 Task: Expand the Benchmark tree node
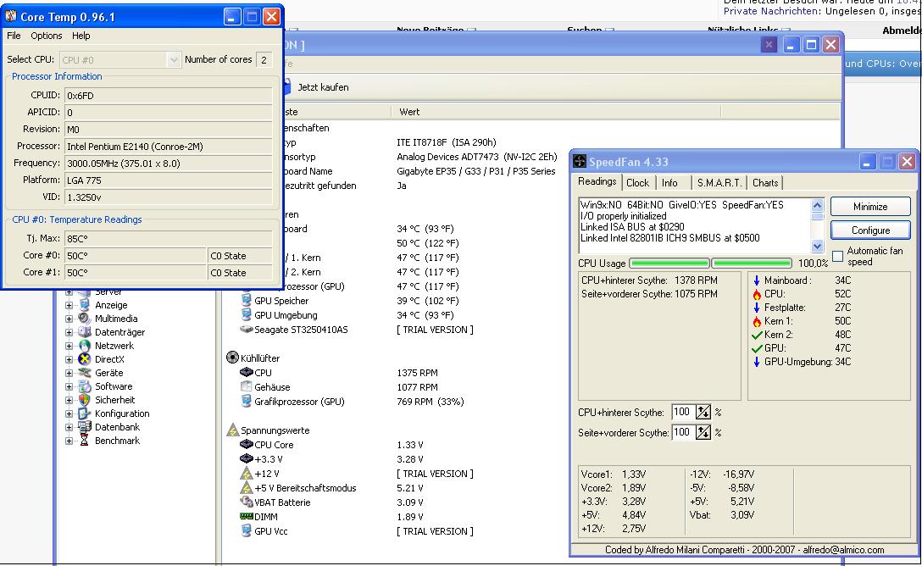pyautogui.click(x=69, y=441)
